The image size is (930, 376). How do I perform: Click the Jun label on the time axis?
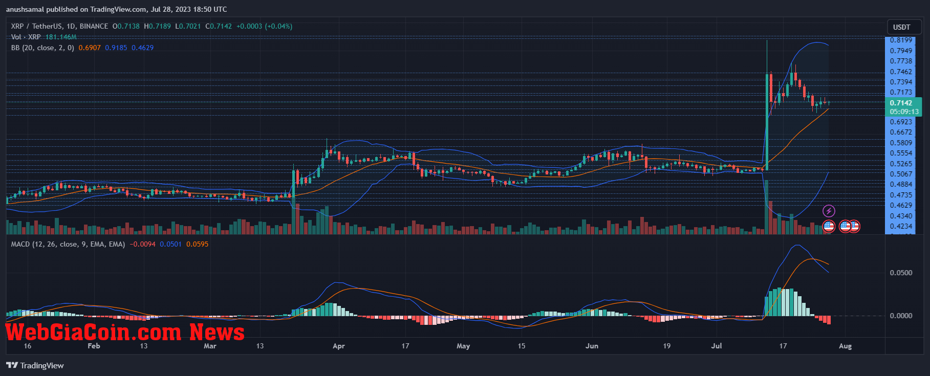pyautogui.click(x=592, y=346)
